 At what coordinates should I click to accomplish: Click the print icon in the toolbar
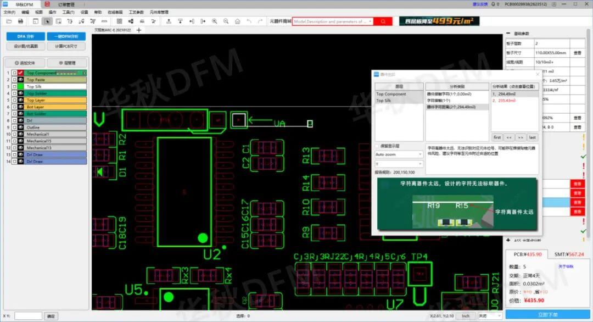(20, 21)
